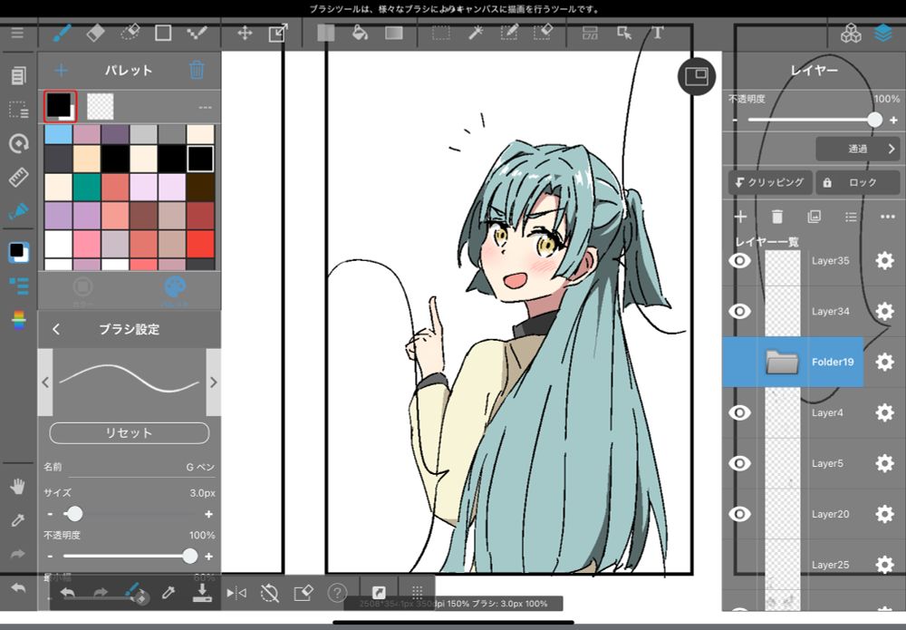
Task: Click the canvas rotation icon in sidebar
Action: (x=18, y=143)
